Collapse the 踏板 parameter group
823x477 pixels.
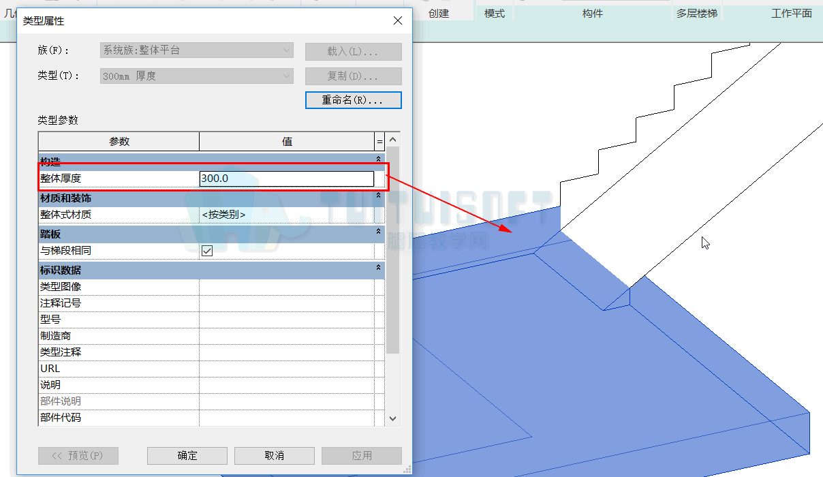coord(379,232)
